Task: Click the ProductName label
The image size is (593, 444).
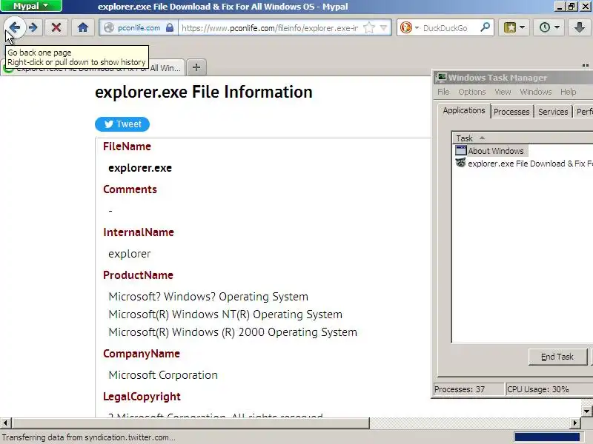Action: point(138,275)
